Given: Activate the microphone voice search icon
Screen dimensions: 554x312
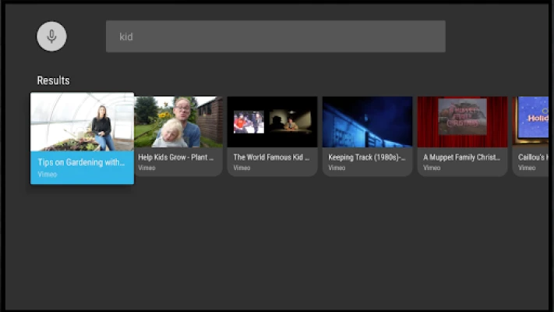Looking at the screenshot, I should click(51, 36).
